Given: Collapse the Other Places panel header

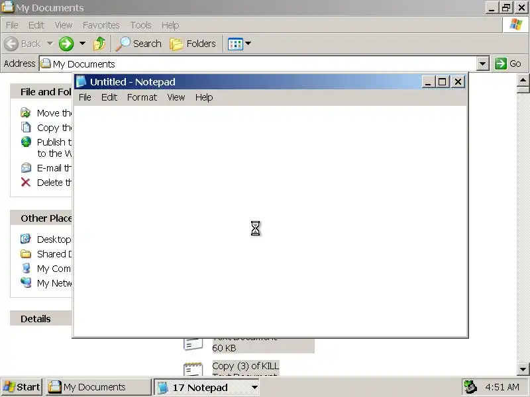Looking at the screenshot, I should point(41,218).
